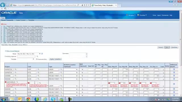This screenshot has width=182, height=102.
Task: Open the Show Accrual Balances link
Action: pos(13,51)
